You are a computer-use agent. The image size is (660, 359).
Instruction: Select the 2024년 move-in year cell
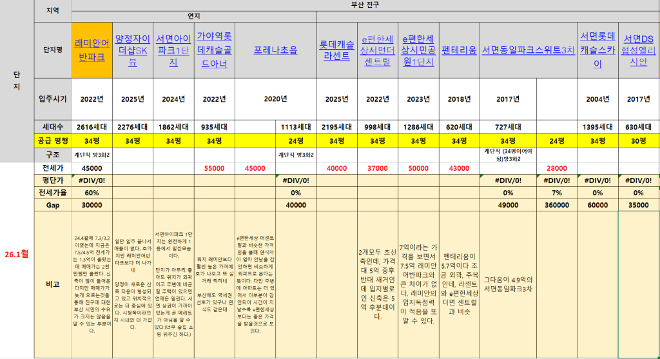click(173, 99)
